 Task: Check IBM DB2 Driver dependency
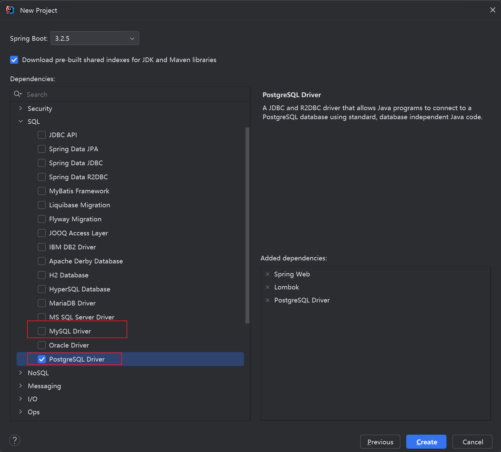tap(42, 247)
